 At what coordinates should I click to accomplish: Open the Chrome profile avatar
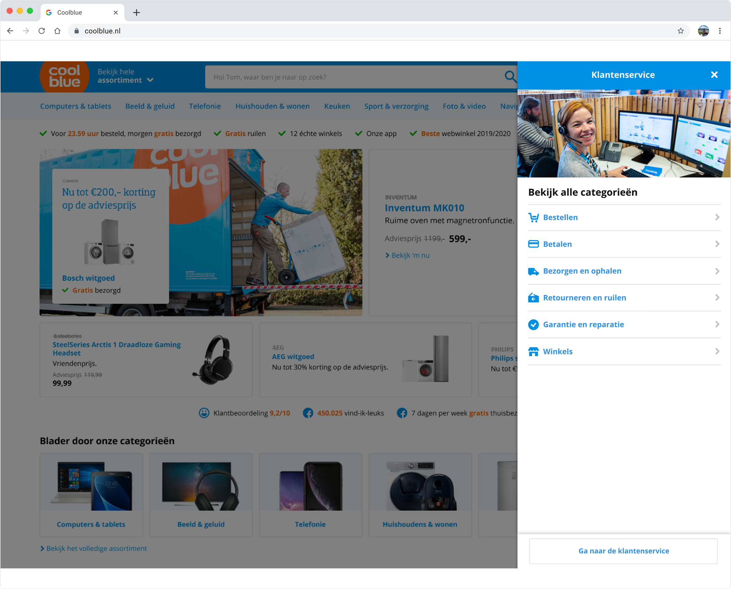click(703, 31)
